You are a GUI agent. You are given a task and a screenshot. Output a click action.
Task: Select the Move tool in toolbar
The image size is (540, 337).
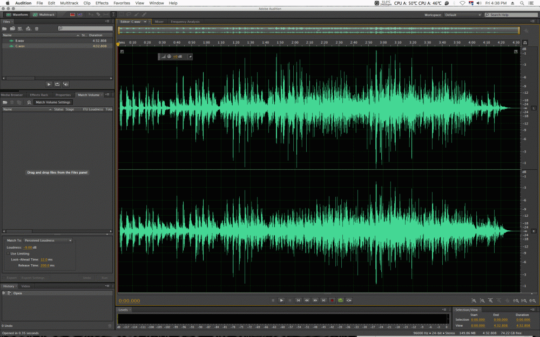91,15
